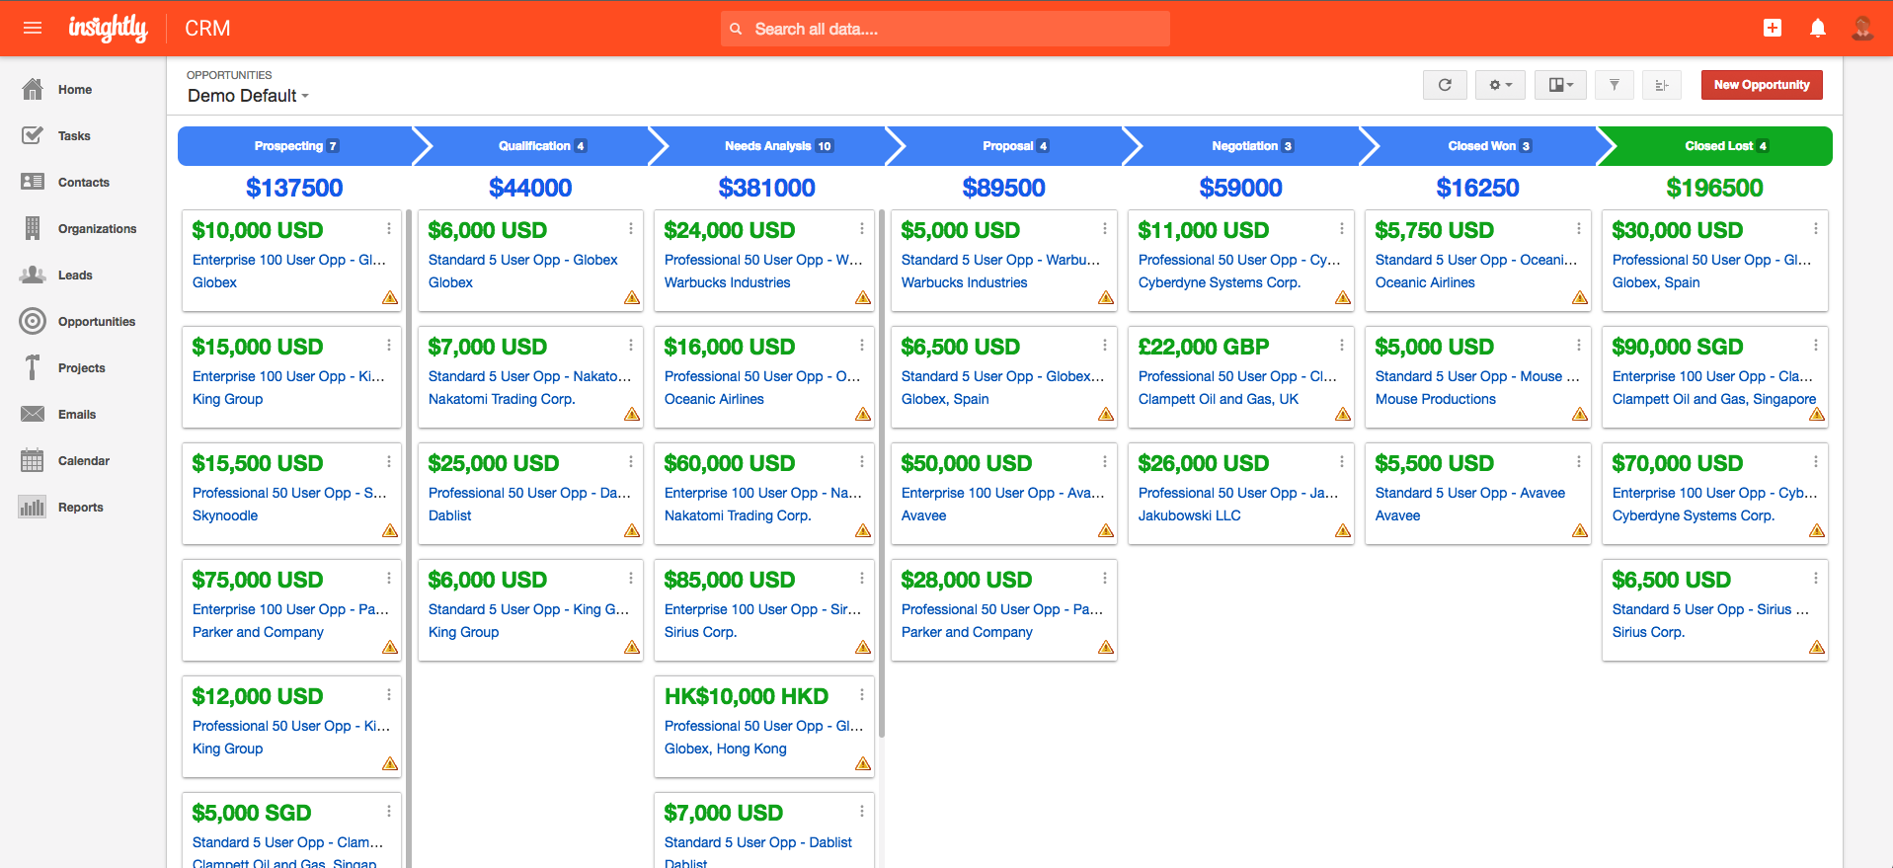Viewport: 1893px width, 868px height.
Task: Open the gear settings dropdown
Action: click(1500, 85)
